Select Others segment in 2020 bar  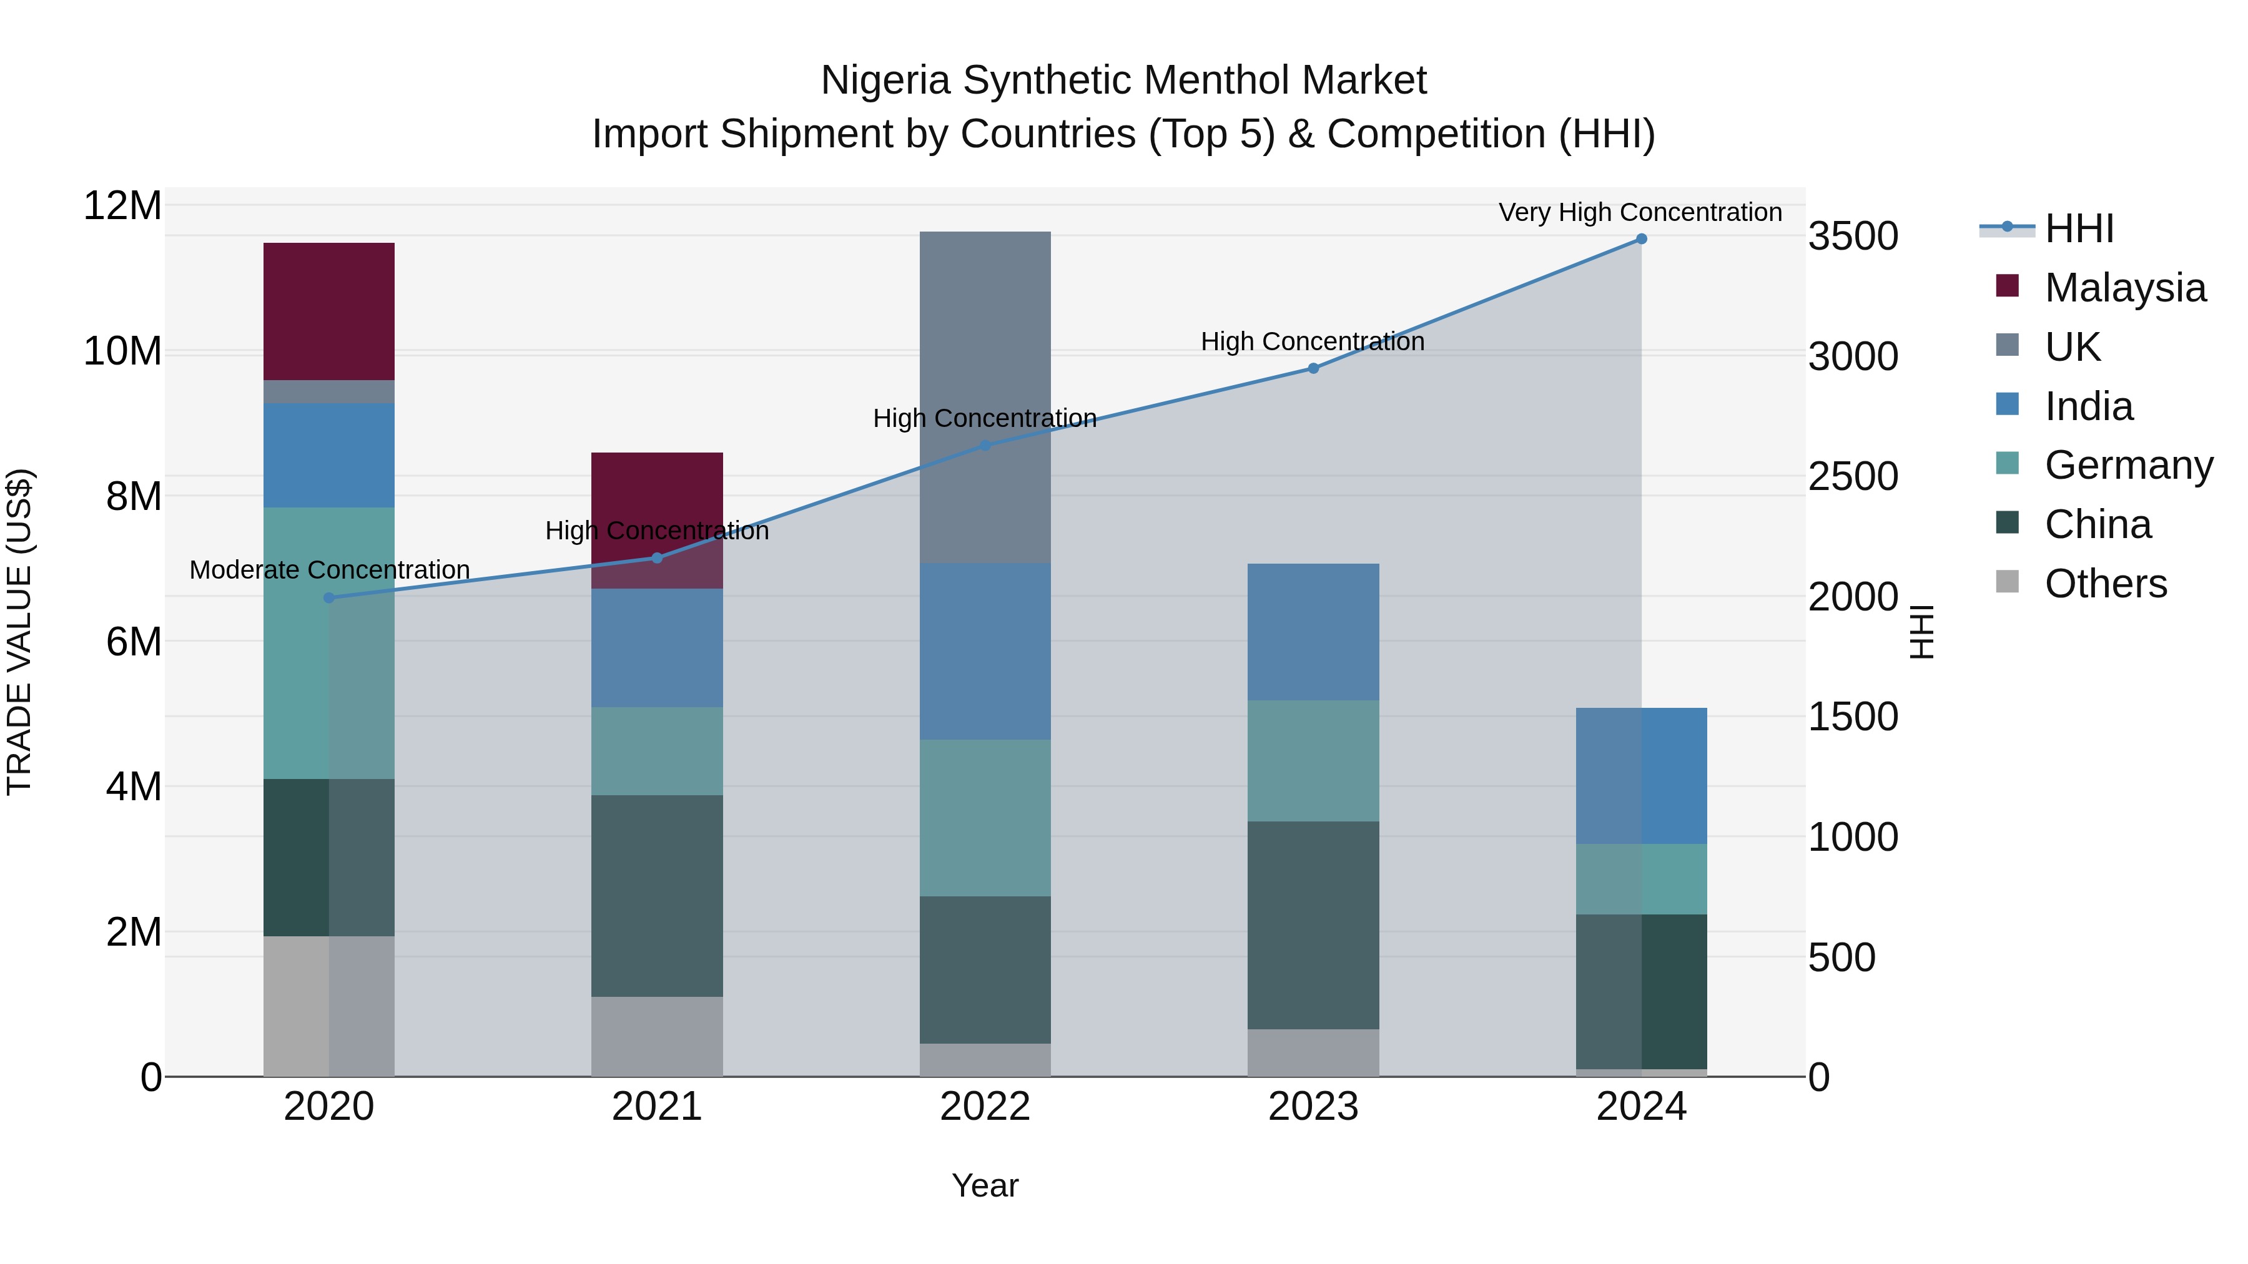click(x=329, y=1007)
